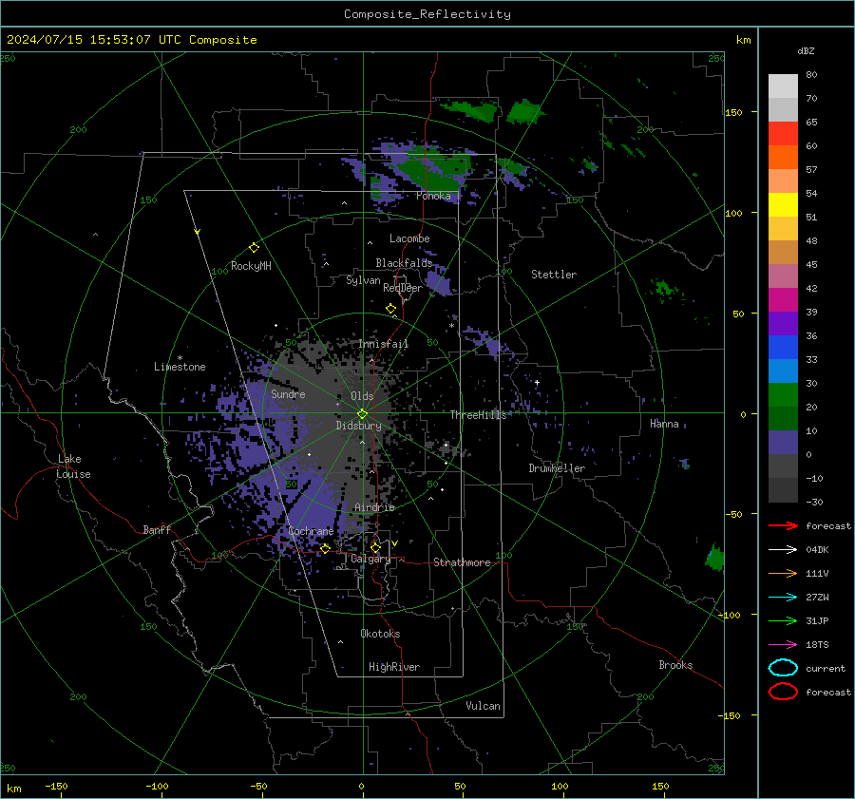Click the green echo at map's right edge

tap(714, 558)
